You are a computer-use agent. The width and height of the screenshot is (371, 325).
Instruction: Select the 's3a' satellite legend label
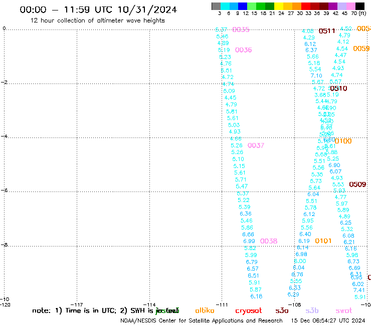click(x=282, y=311)
